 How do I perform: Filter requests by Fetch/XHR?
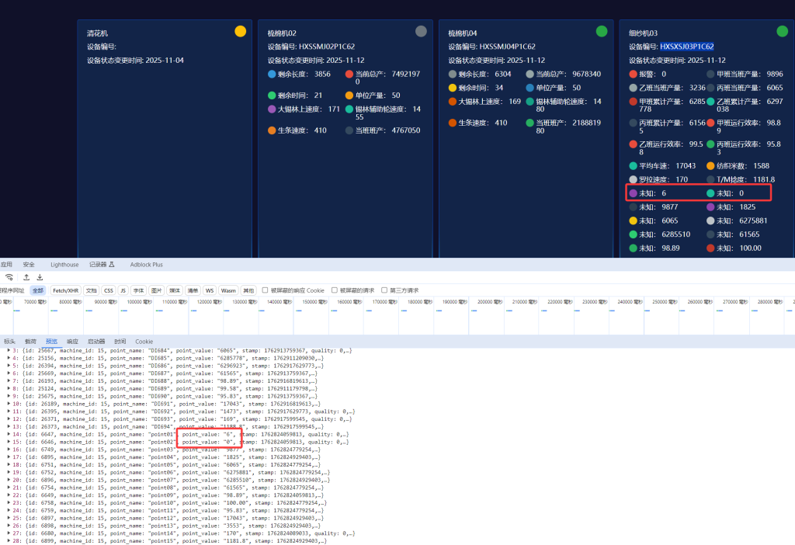tap(64, 290)
